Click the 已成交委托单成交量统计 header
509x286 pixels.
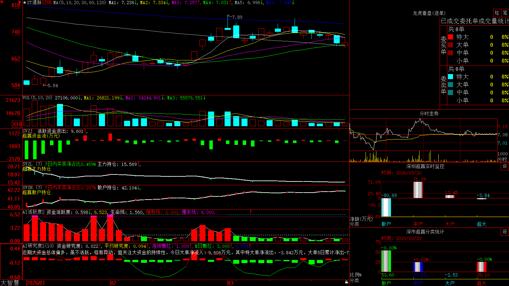(x=475, y=21)
